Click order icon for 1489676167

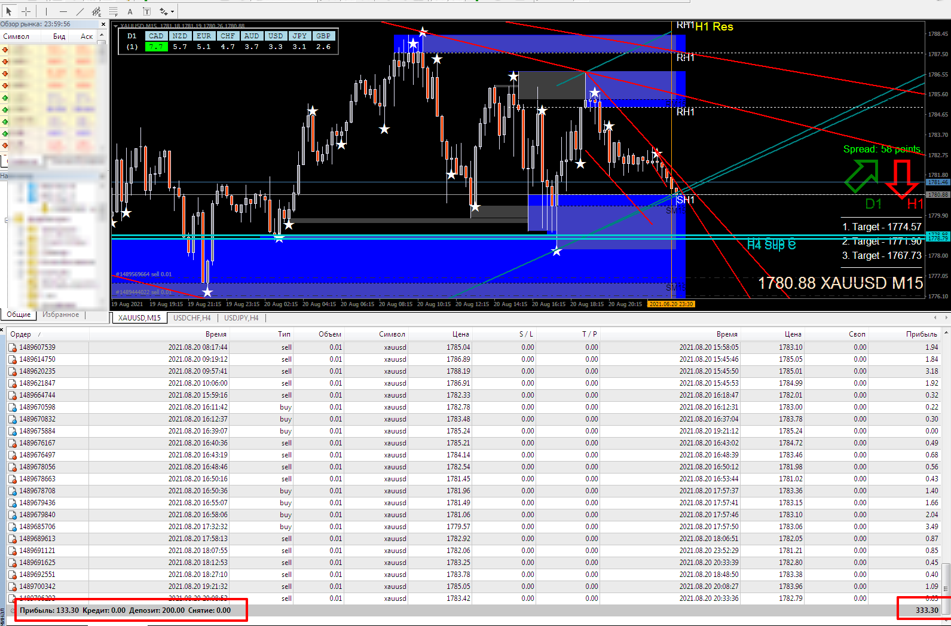click(13, 443)
